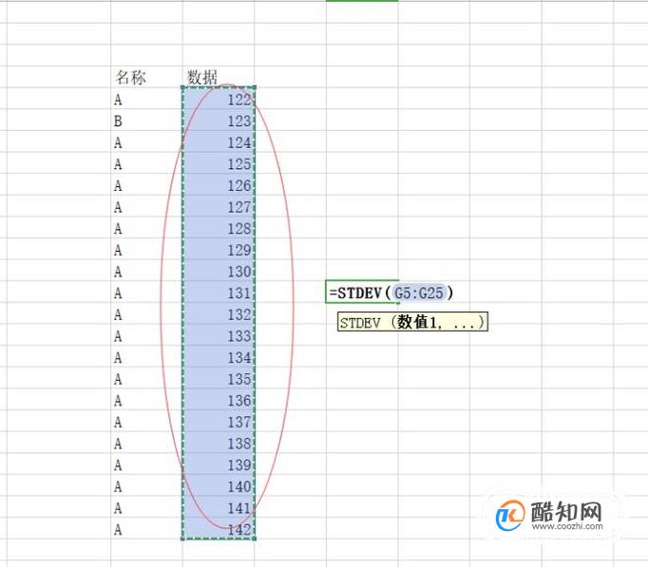Screen dimensions: 648x567
Task: Select the header cell 数据
Action: pyautogui.click(x=219, y=77)
